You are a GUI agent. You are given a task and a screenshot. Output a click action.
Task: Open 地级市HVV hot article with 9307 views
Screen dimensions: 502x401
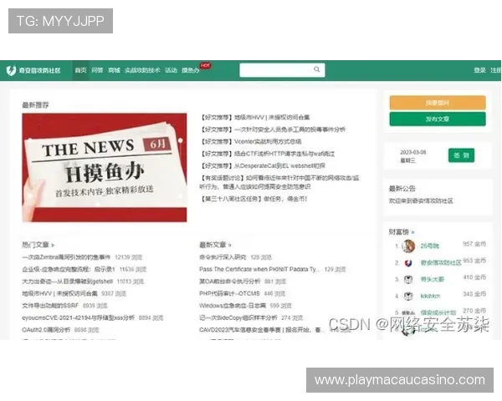60,293
